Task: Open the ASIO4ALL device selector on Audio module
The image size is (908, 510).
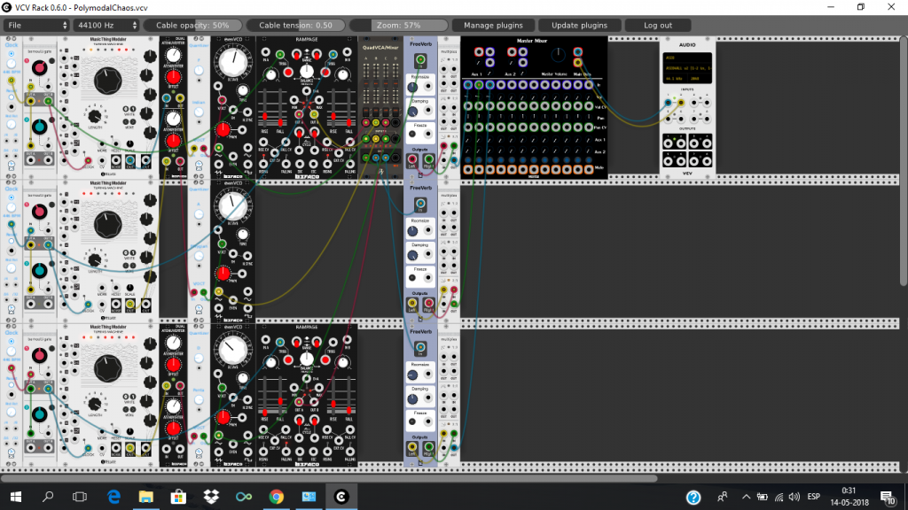Action: 687,67
